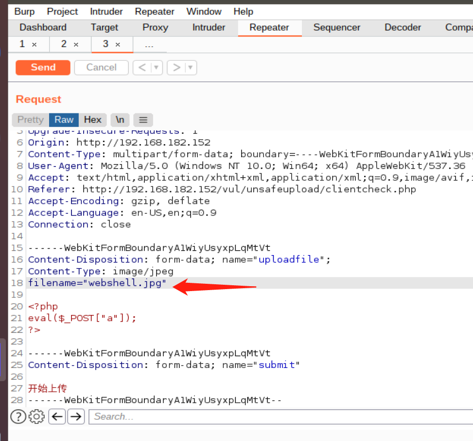Click the Content-Type: image/jpeg line
Image resolution: width=473 pixels, height=441 pixels.
(x=101, y=271)
